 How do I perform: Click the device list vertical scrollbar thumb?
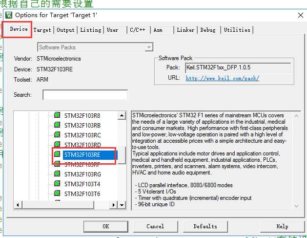pyautogui.click(x=122, y=155)
